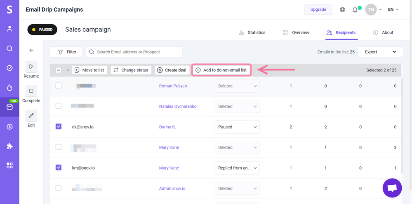Open the Filter button
This screenshot has width=412, height=204.
tap(66, 52)
